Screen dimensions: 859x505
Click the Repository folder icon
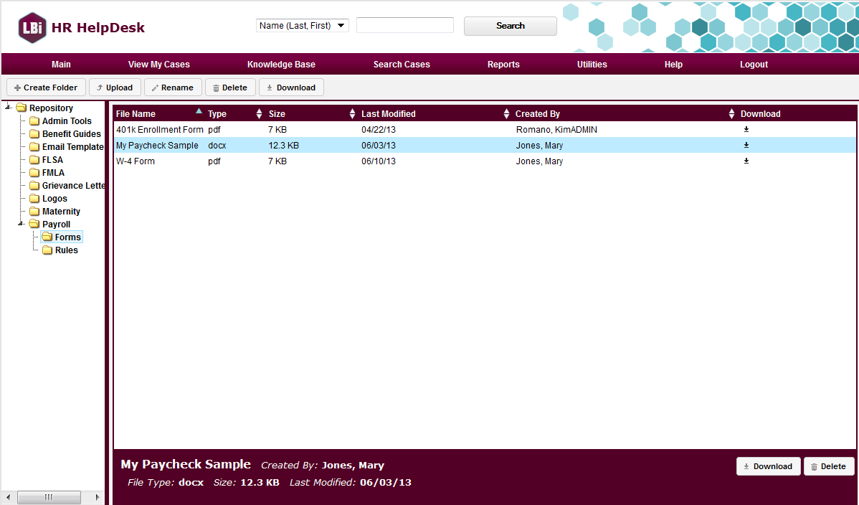[x=22, y=108]
